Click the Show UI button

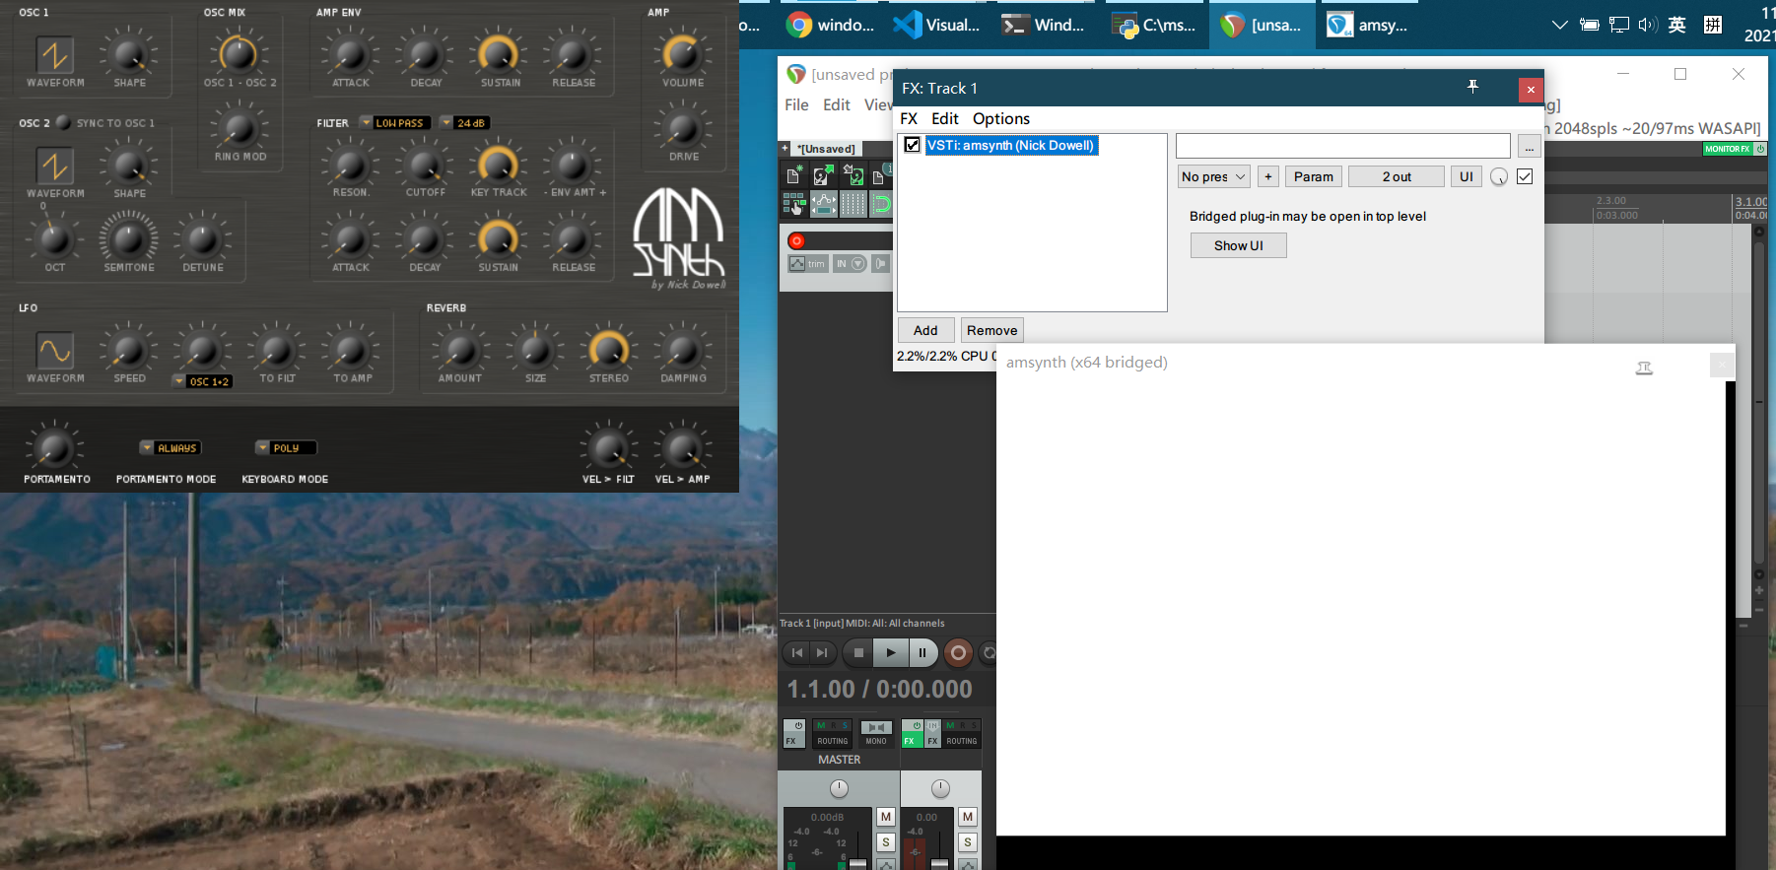point(1239,245)
